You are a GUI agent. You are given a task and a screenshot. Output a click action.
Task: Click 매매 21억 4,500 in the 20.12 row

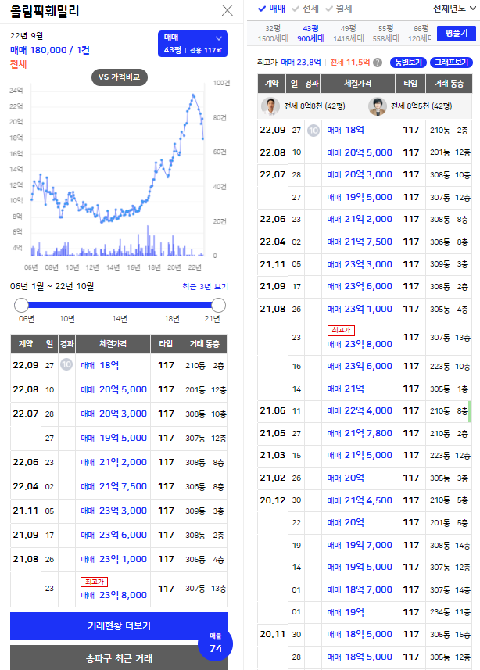(x=360, y=500)
